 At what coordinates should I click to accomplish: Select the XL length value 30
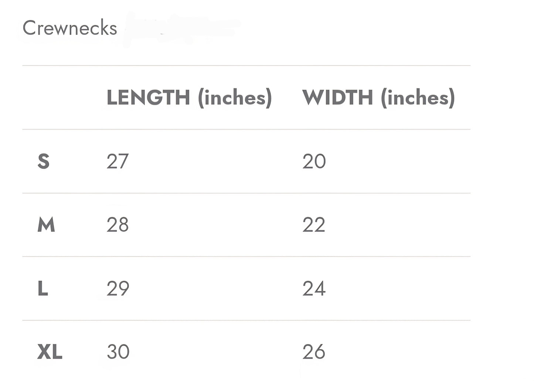pyautogui.click(x=118, y=352)
